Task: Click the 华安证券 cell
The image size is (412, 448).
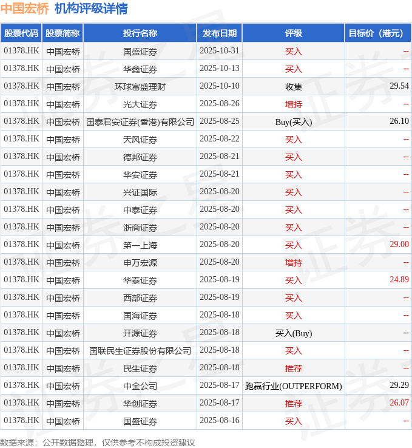Action: [x=140, y=175]
